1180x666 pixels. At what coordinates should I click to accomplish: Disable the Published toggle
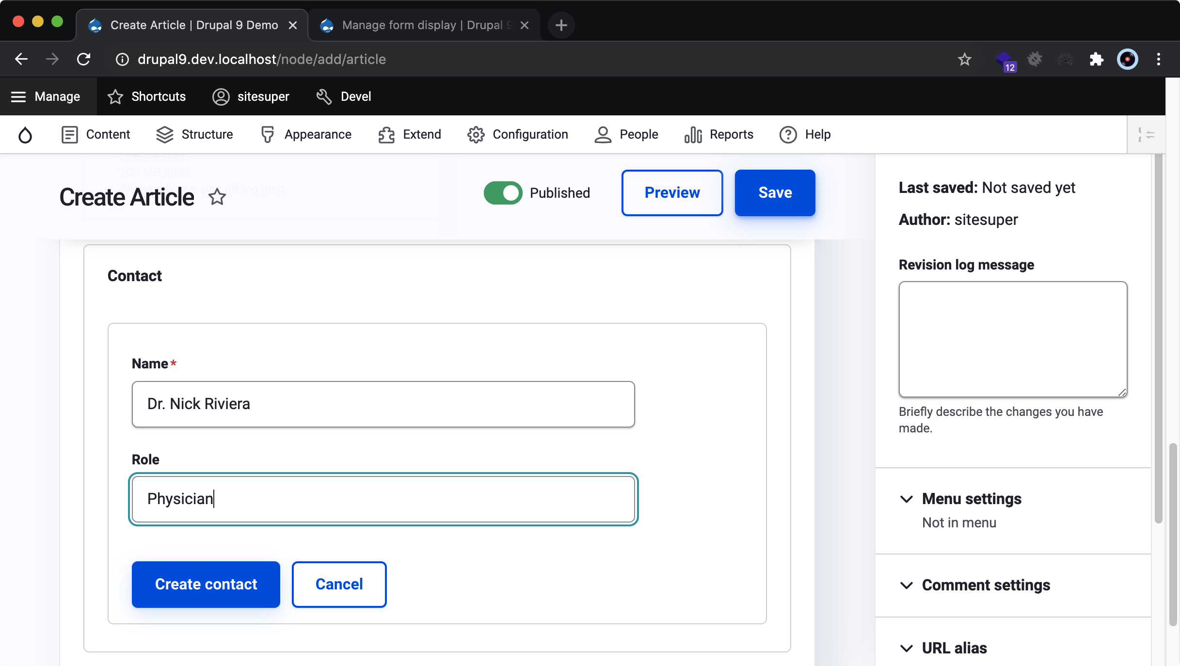pos(503,193)
